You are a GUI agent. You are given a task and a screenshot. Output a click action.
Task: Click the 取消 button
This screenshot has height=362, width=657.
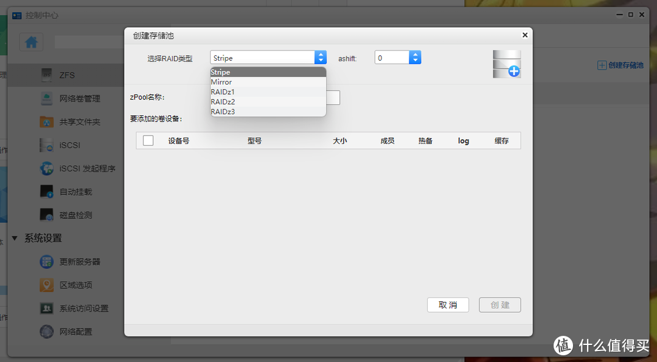click(x=448, y=305)
